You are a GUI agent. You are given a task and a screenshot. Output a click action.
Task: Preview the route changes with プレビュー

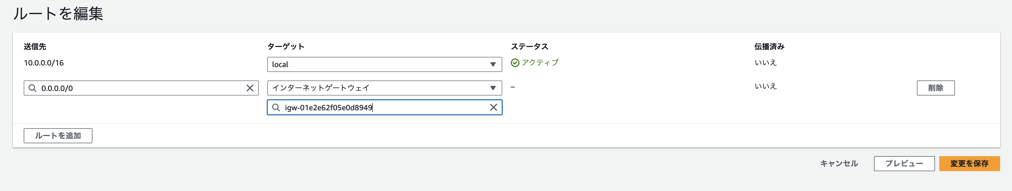904,164
